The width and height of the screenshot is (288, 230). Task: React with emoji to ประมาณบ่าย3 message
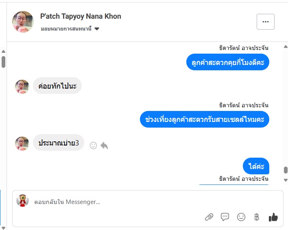[x=93, y=145]
